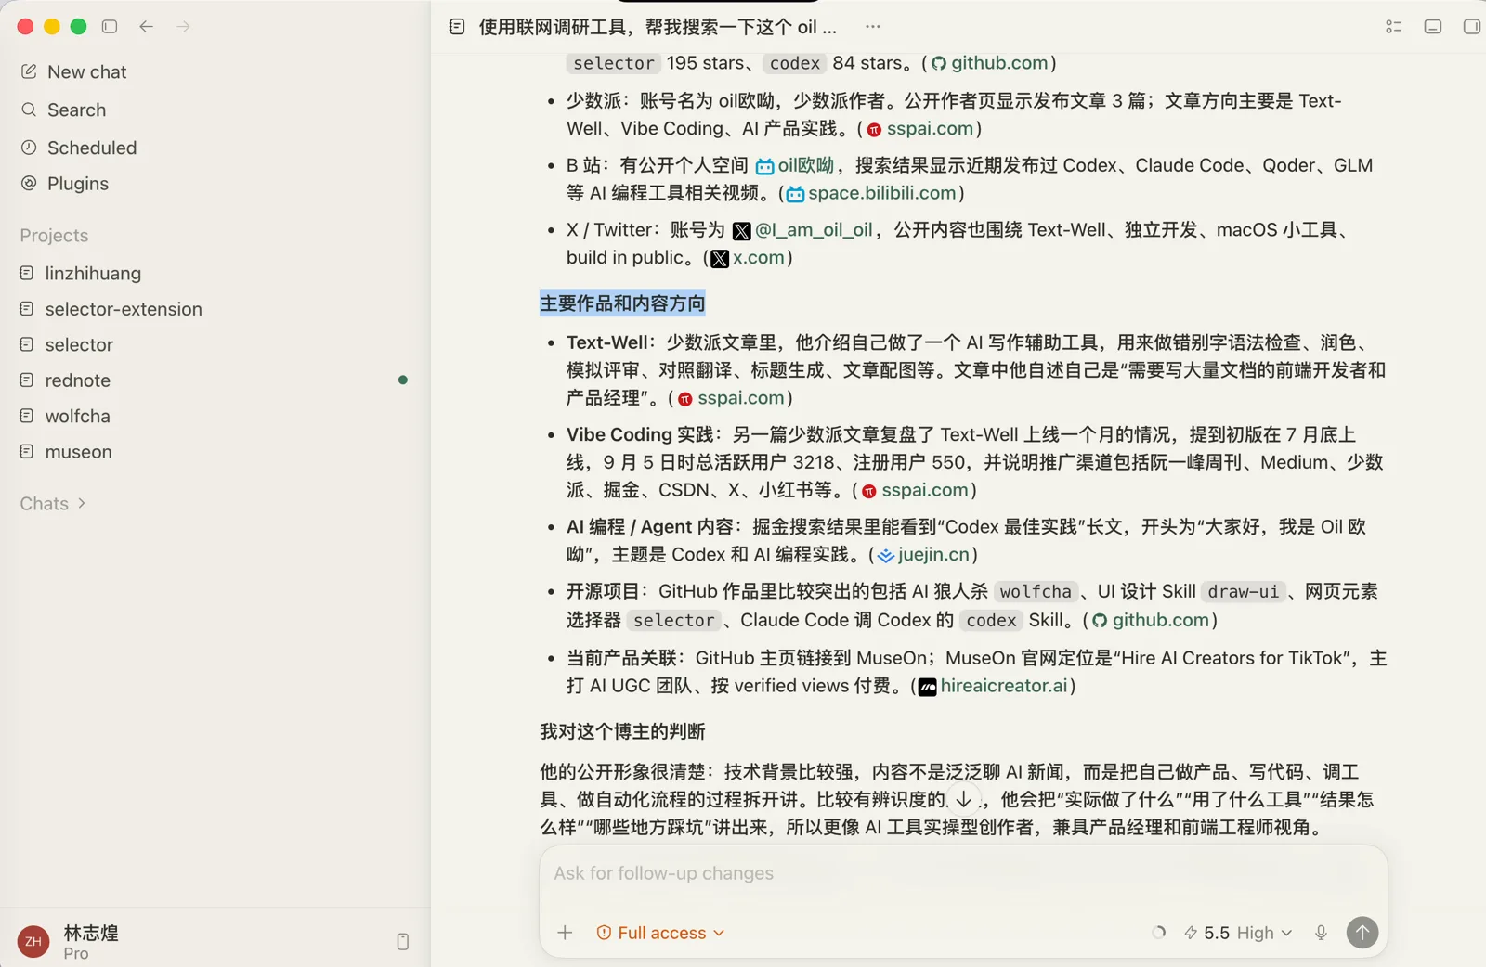
Task: Click the selected heading 主要作品和内容方向
Action: pyautogui.click(x=622, y=303)
